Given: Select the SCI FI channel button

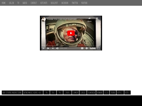Looking at the screenshot, I should point(106,92).
